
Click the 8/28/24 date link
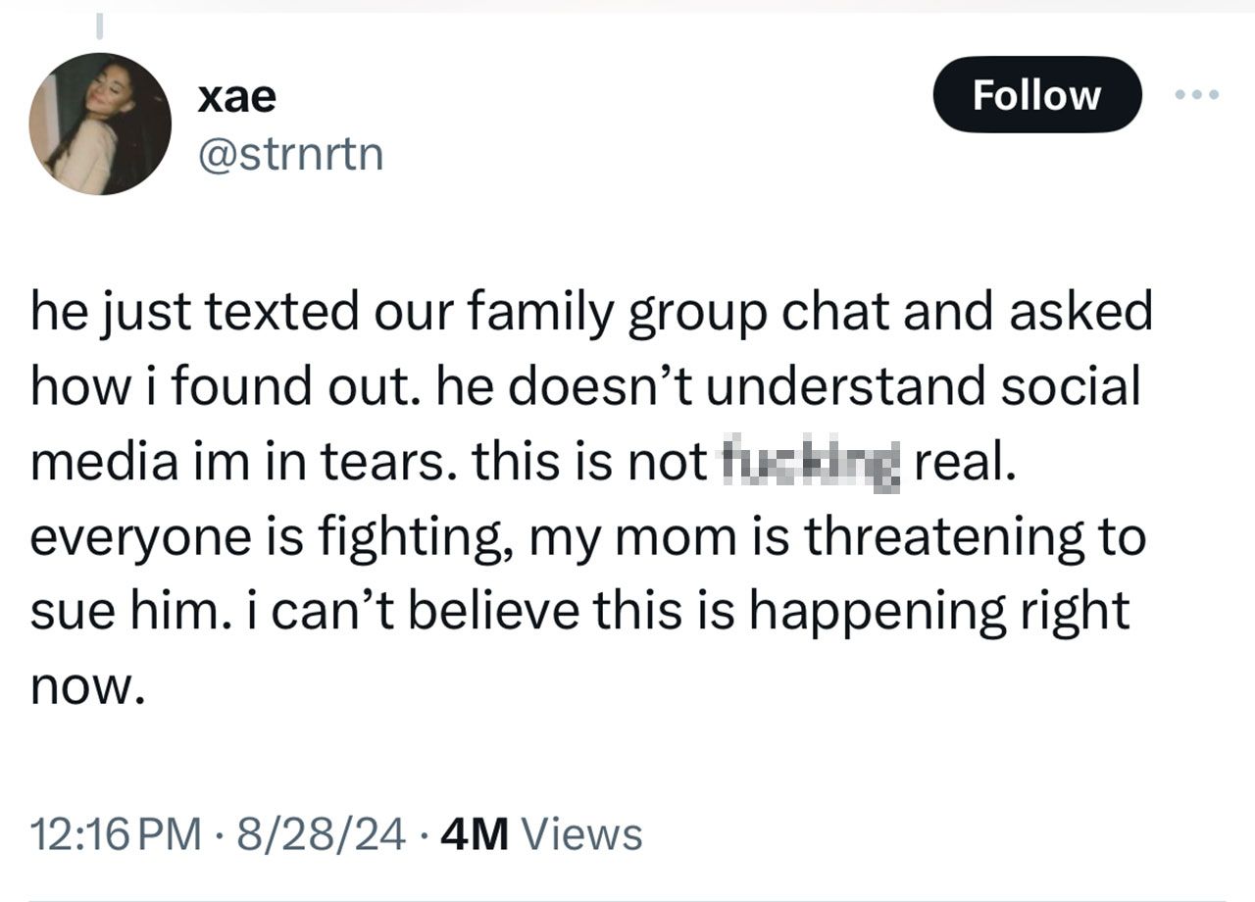pyautogui.click(x=317, y=836)
